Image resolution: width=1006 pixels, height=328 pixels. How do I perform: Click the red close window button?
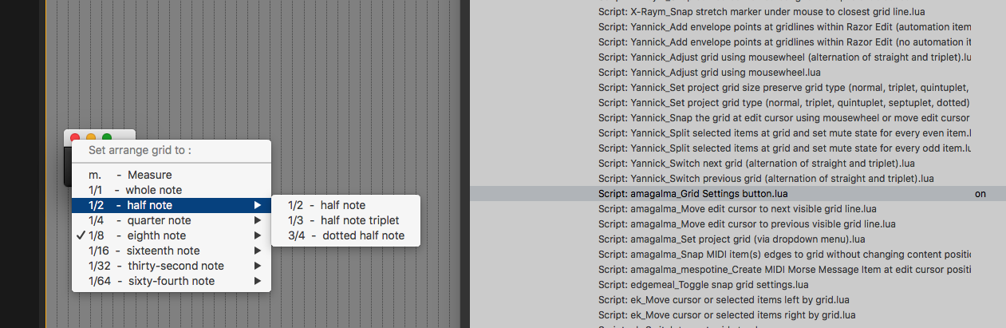tap(76, 138)
